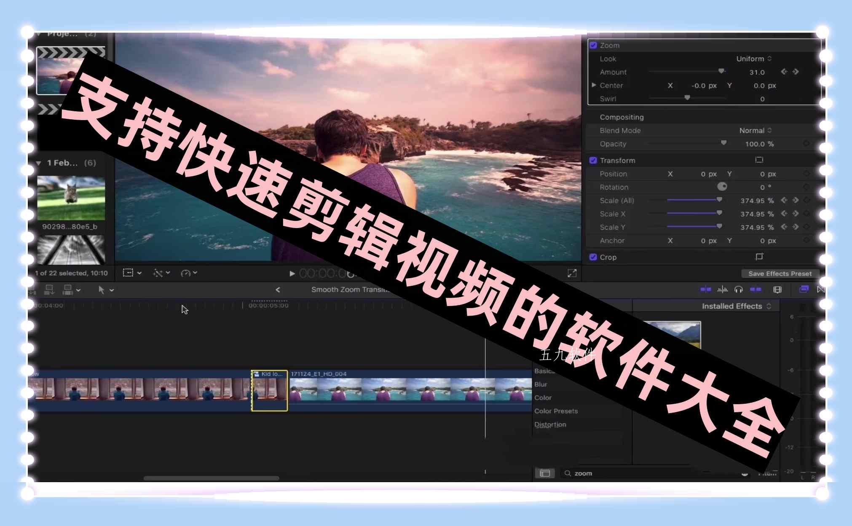Select Blur in the effects category list

pos(541,384)
